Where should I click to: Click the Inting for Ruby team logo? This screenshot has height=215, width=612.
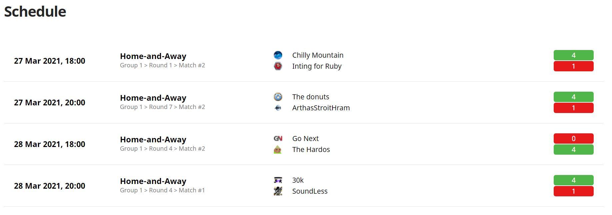click(x=278, y=66)
